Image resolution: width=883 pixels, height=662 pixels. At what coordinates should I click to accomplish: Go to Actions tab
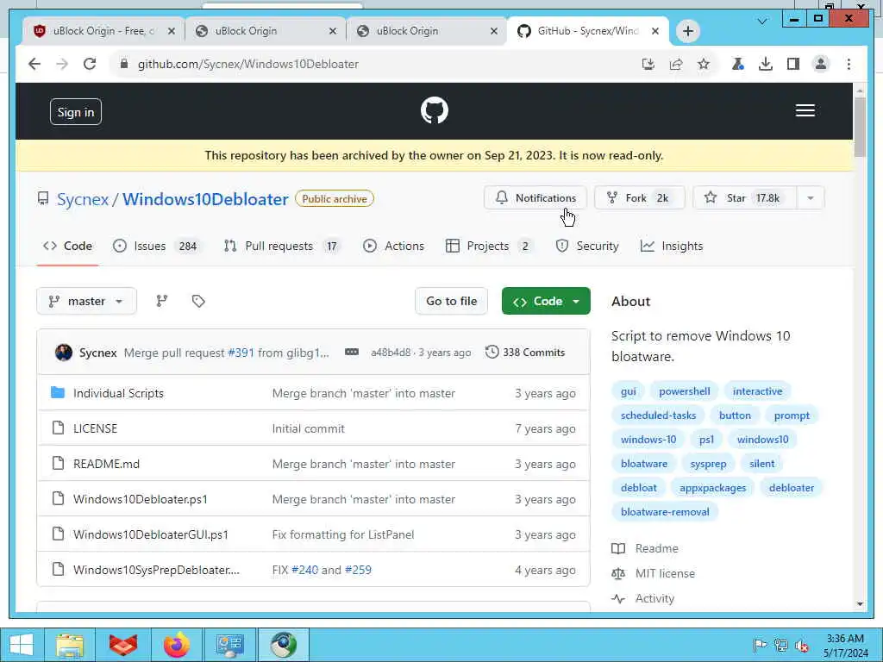393,246
